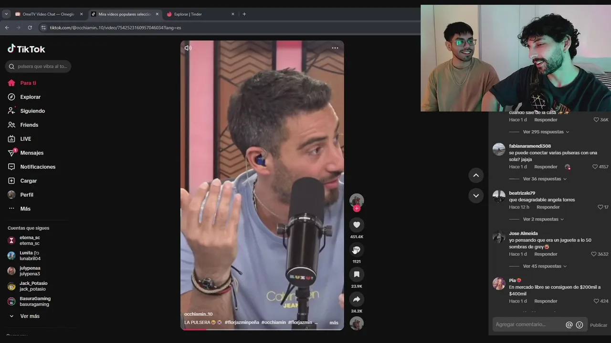
Task: Like Jose Almeida's comment
Action: pyautogui.click(x=594, y=254)
